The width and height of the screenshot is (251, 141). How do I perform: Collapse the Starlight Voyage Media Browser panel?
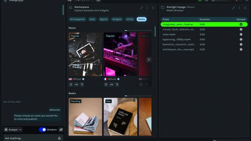[x=233, y=8]
